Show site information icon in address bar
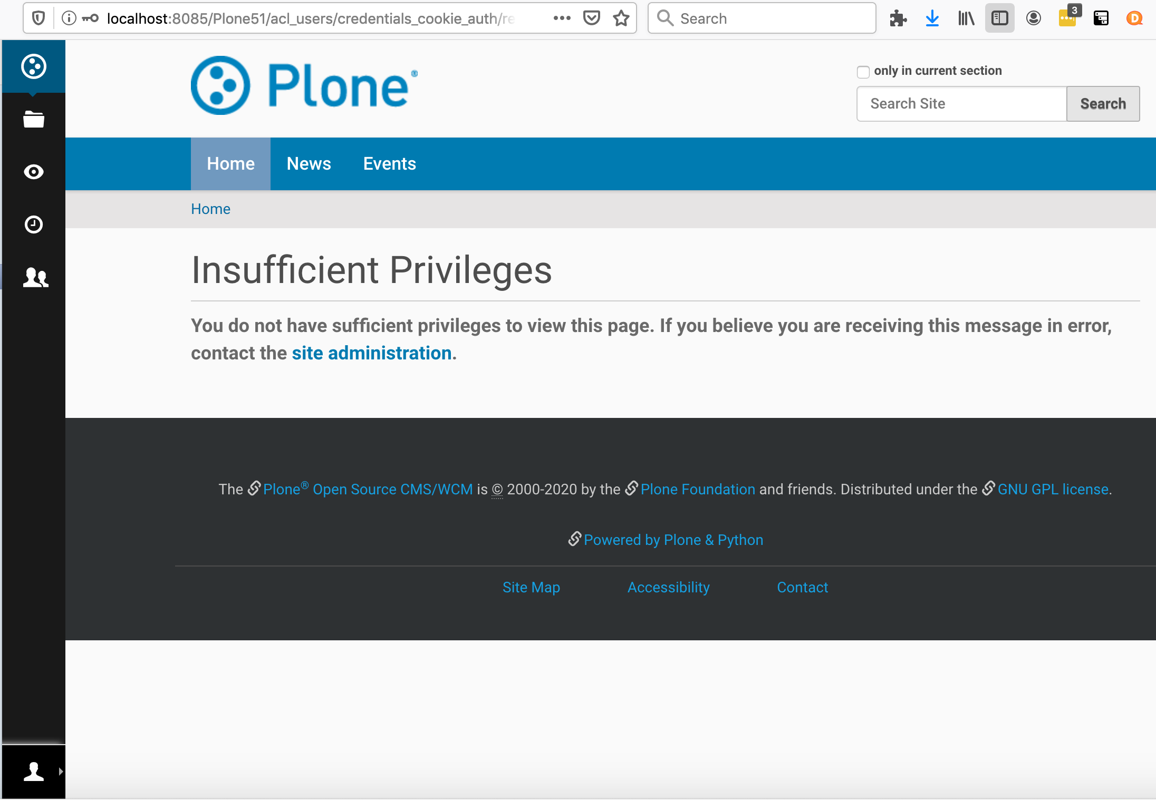The width and height of the screenshot is (1156, 800). pos(69,18)
